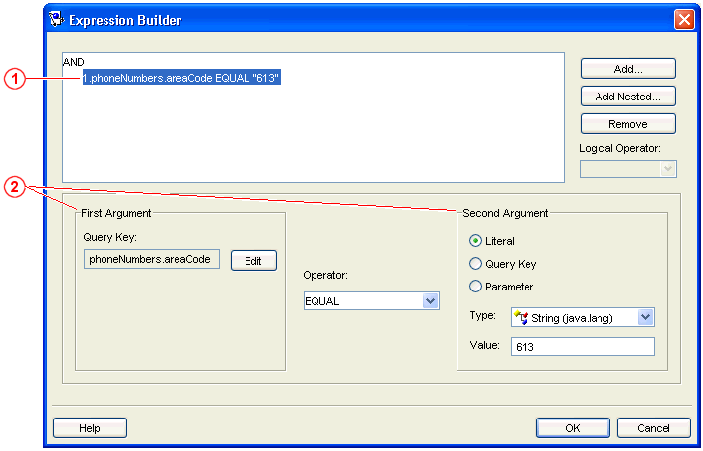Expand the Type String (java.lang) dropdown

(x=645, y=317)
